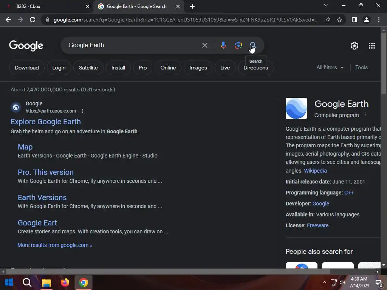The height and width of the screenshot is (290, 387).
Task: Follow the C++ programming language link
Action: click(x=349, y=193)
